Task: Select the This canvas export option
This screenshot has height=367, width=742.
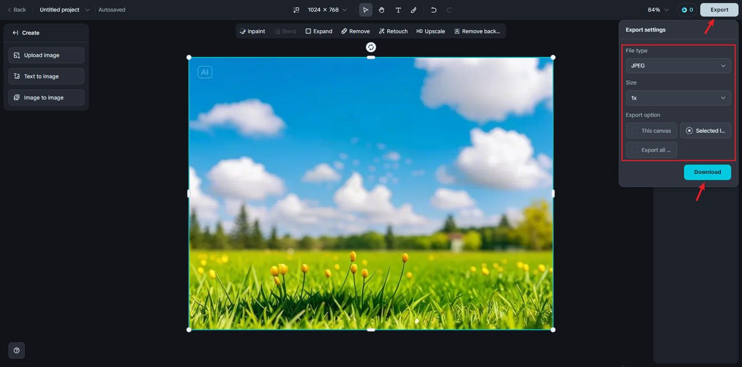Action: coord(652,131)
